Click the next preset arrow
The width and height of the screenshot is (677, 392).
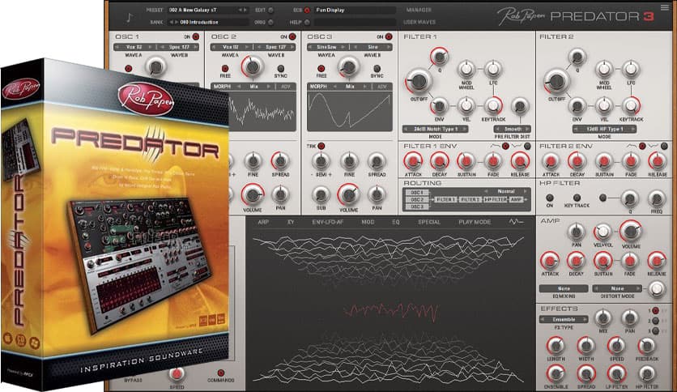point(245,10)
